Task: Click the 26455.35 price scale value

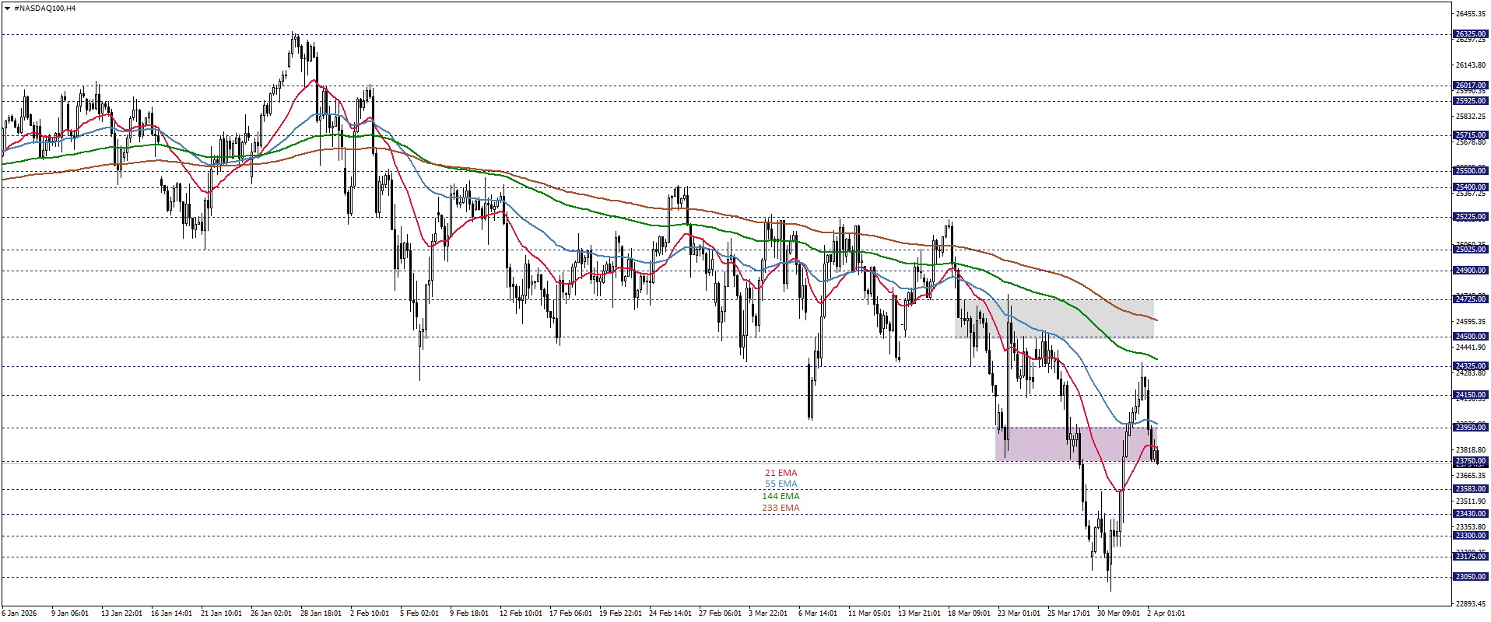Action: click(x=1471, y=14)
